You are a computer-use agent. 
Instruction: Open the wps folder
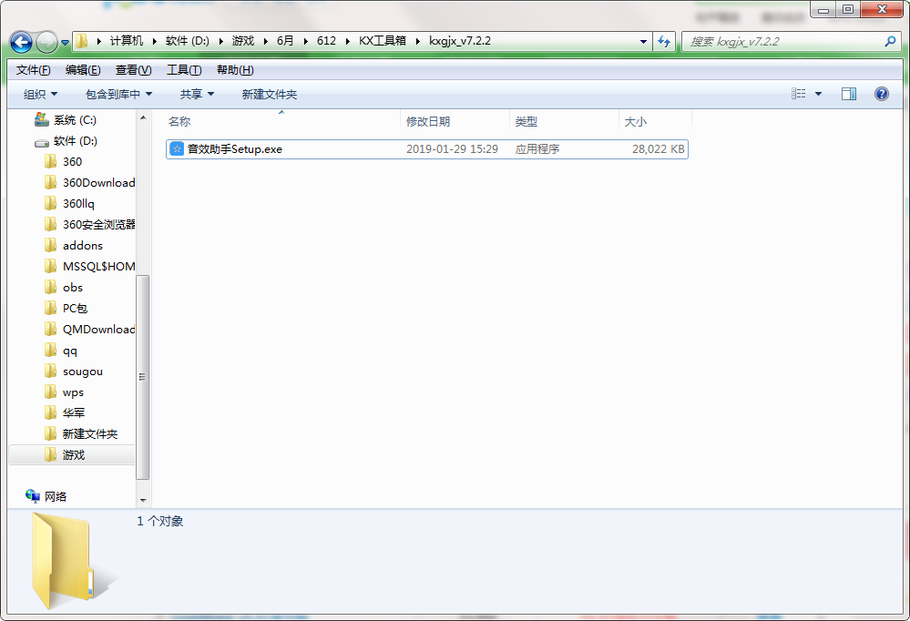(x=73, y=392)
